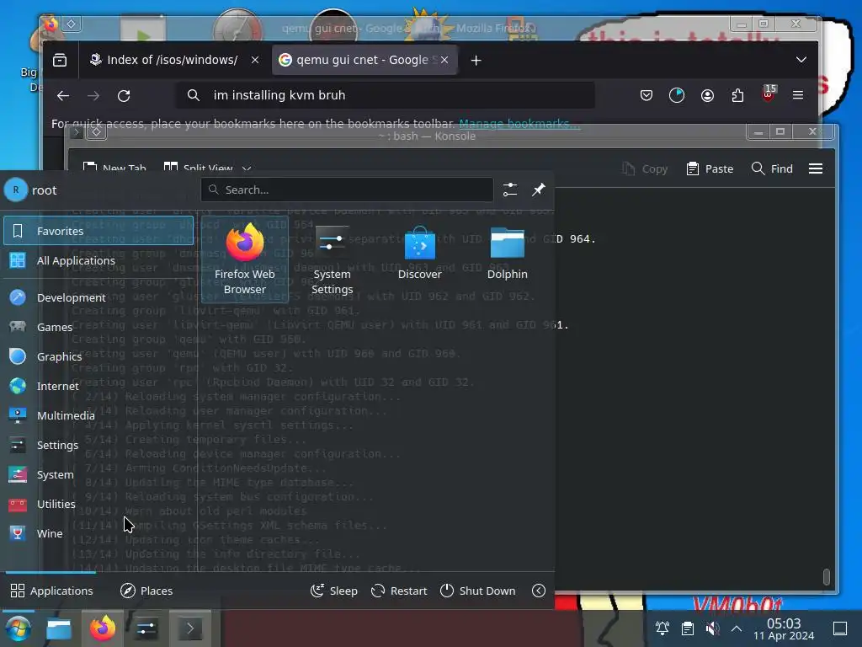Image resolution: width=862 pixels, height=647 pixels.
Task: Open System Settings from Favorites grid
Action: pyautogui.click(x=332, y=259)
